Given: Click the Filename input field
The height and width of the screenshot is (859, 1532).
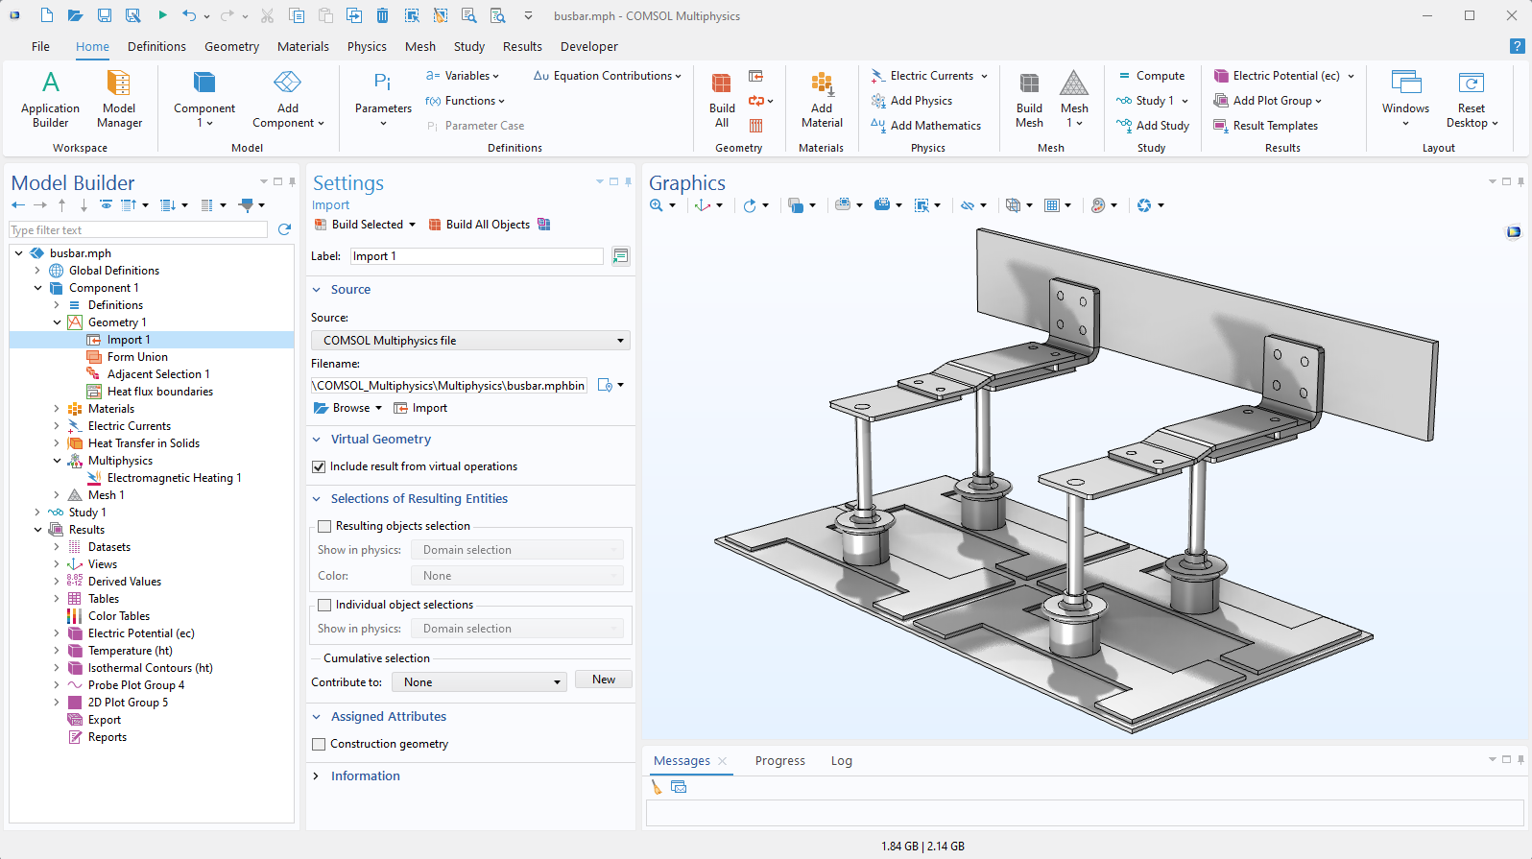Looking at the screenshot, I should 449,386.
